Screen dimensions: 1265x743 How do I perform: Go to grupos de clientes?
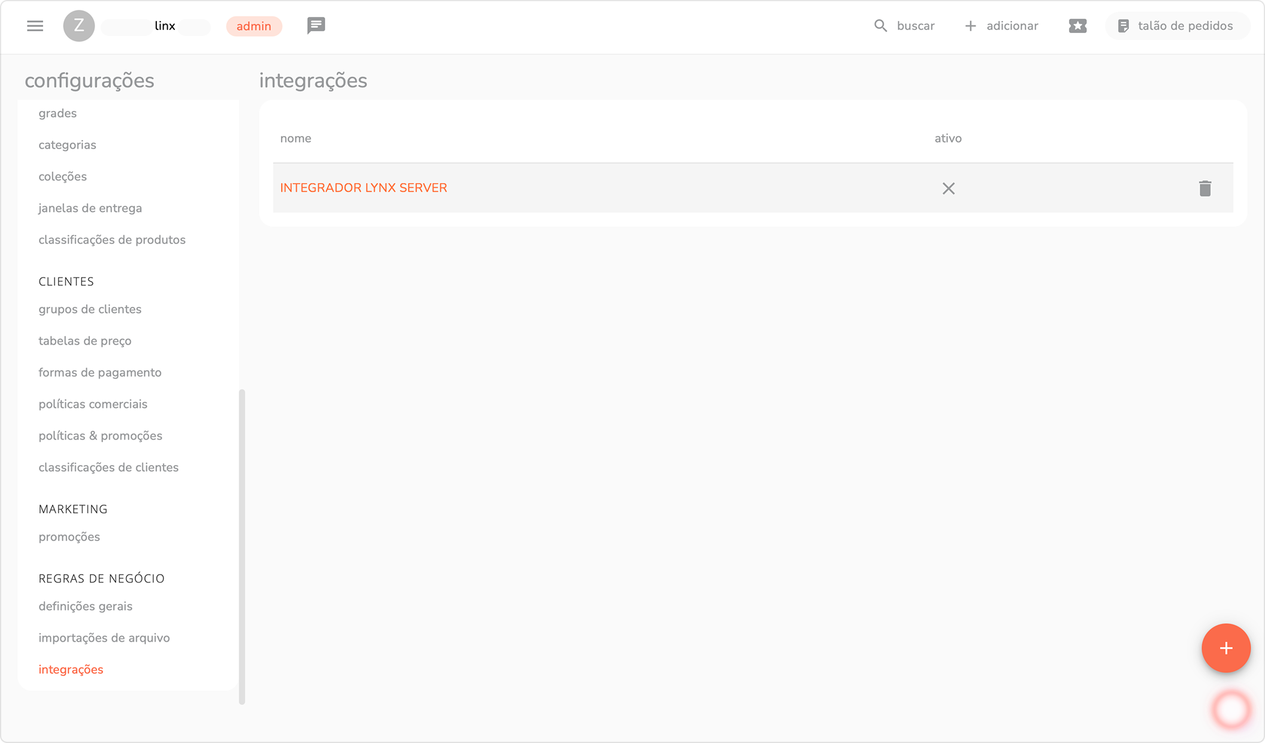point(90,309)
